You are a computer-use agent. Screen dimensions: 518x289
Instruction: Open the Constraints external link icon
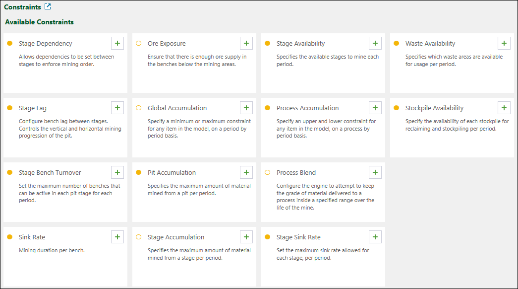[x=48, y=7]
